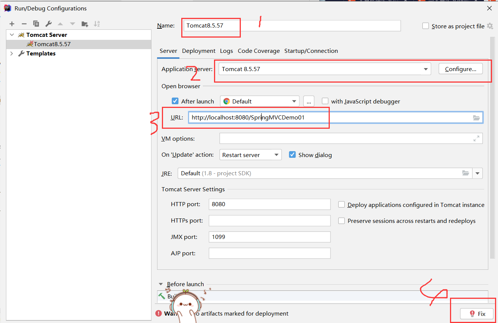Click the gear icon beside Store as project file
This screenshot has width=498, height=323.
click(x=490, y=26)
